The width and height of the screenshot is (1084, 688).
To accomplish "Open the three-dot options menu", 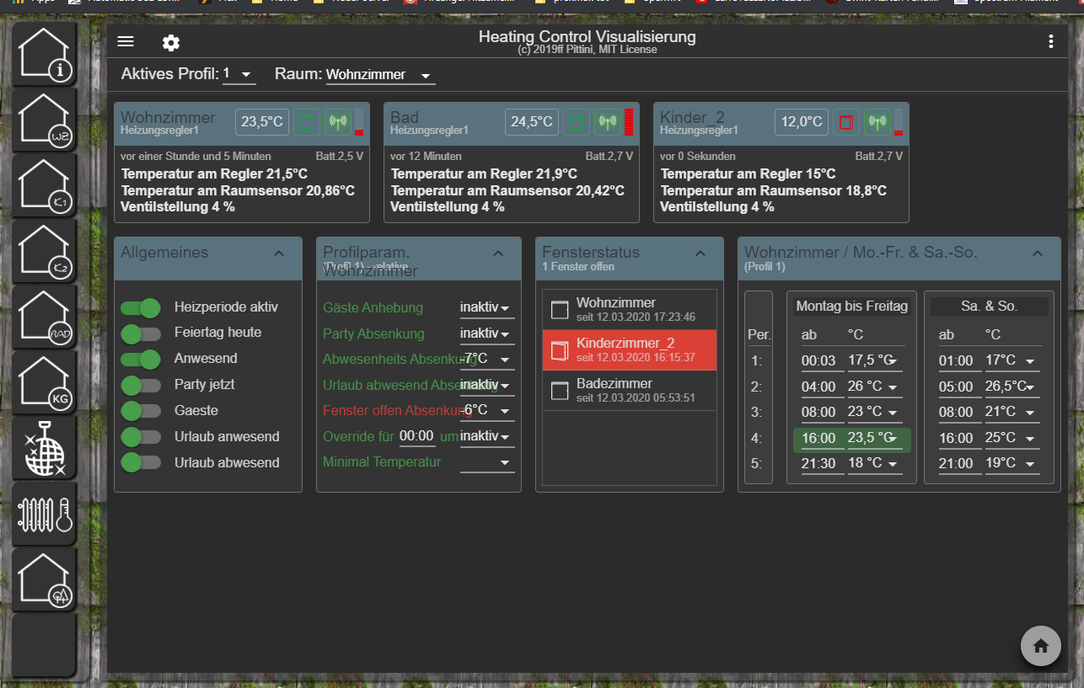I will 1050,42.
